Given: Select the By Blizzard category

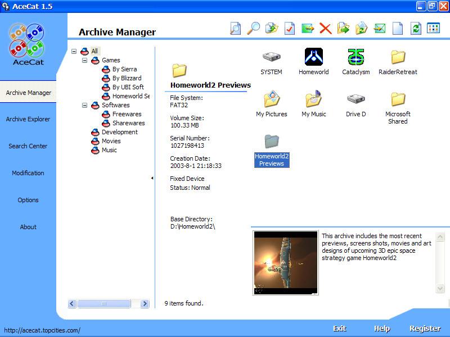Looking at the screenshot, I should click(127, 78).
